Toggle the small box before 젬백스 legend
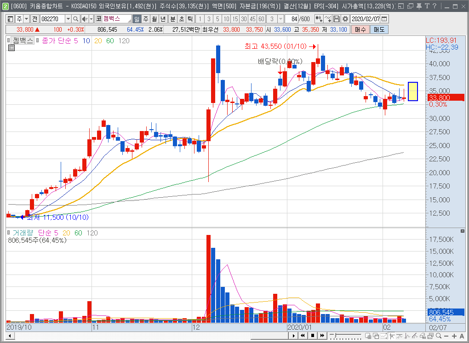 [x=8, y=40]
